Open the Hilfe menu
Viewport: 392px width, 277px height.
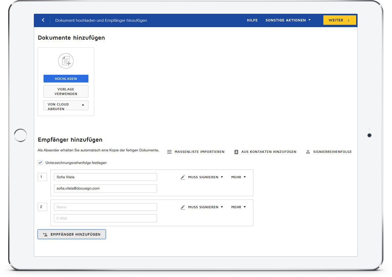tap(252, 20)
